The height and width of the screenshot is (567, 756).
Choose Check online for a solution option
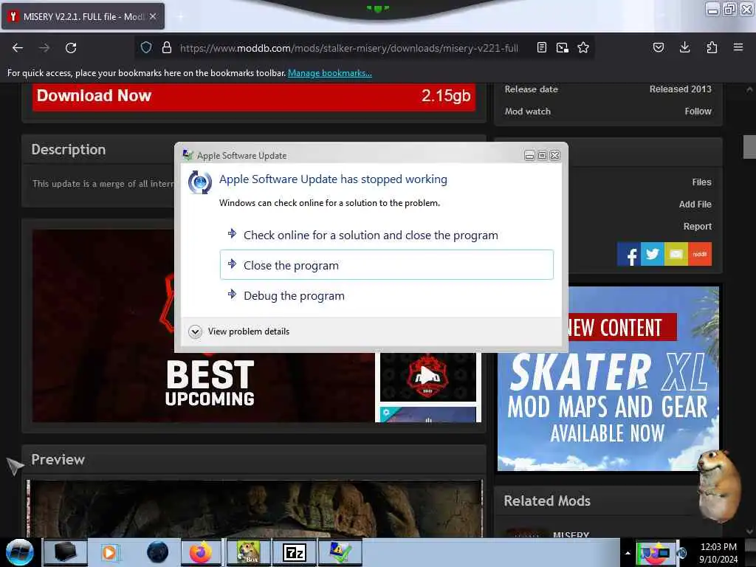pos(387,236)
